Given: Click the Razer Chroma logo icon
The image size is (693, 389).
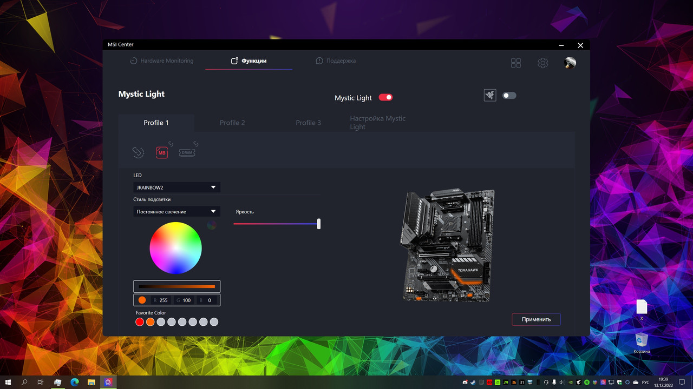Looking at the screenshot, I should [490, 95].
